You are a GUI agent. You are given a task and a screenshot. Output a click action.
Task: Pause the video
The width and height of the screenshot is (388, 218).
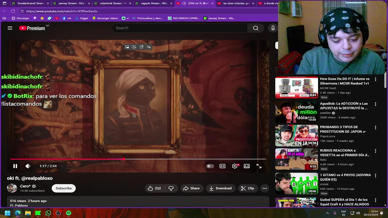click(x=15, y=166)
